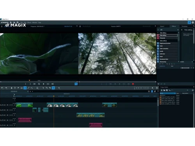Click the red record button in source monitor
The image size is (195, 146).
tap(133, 84)
